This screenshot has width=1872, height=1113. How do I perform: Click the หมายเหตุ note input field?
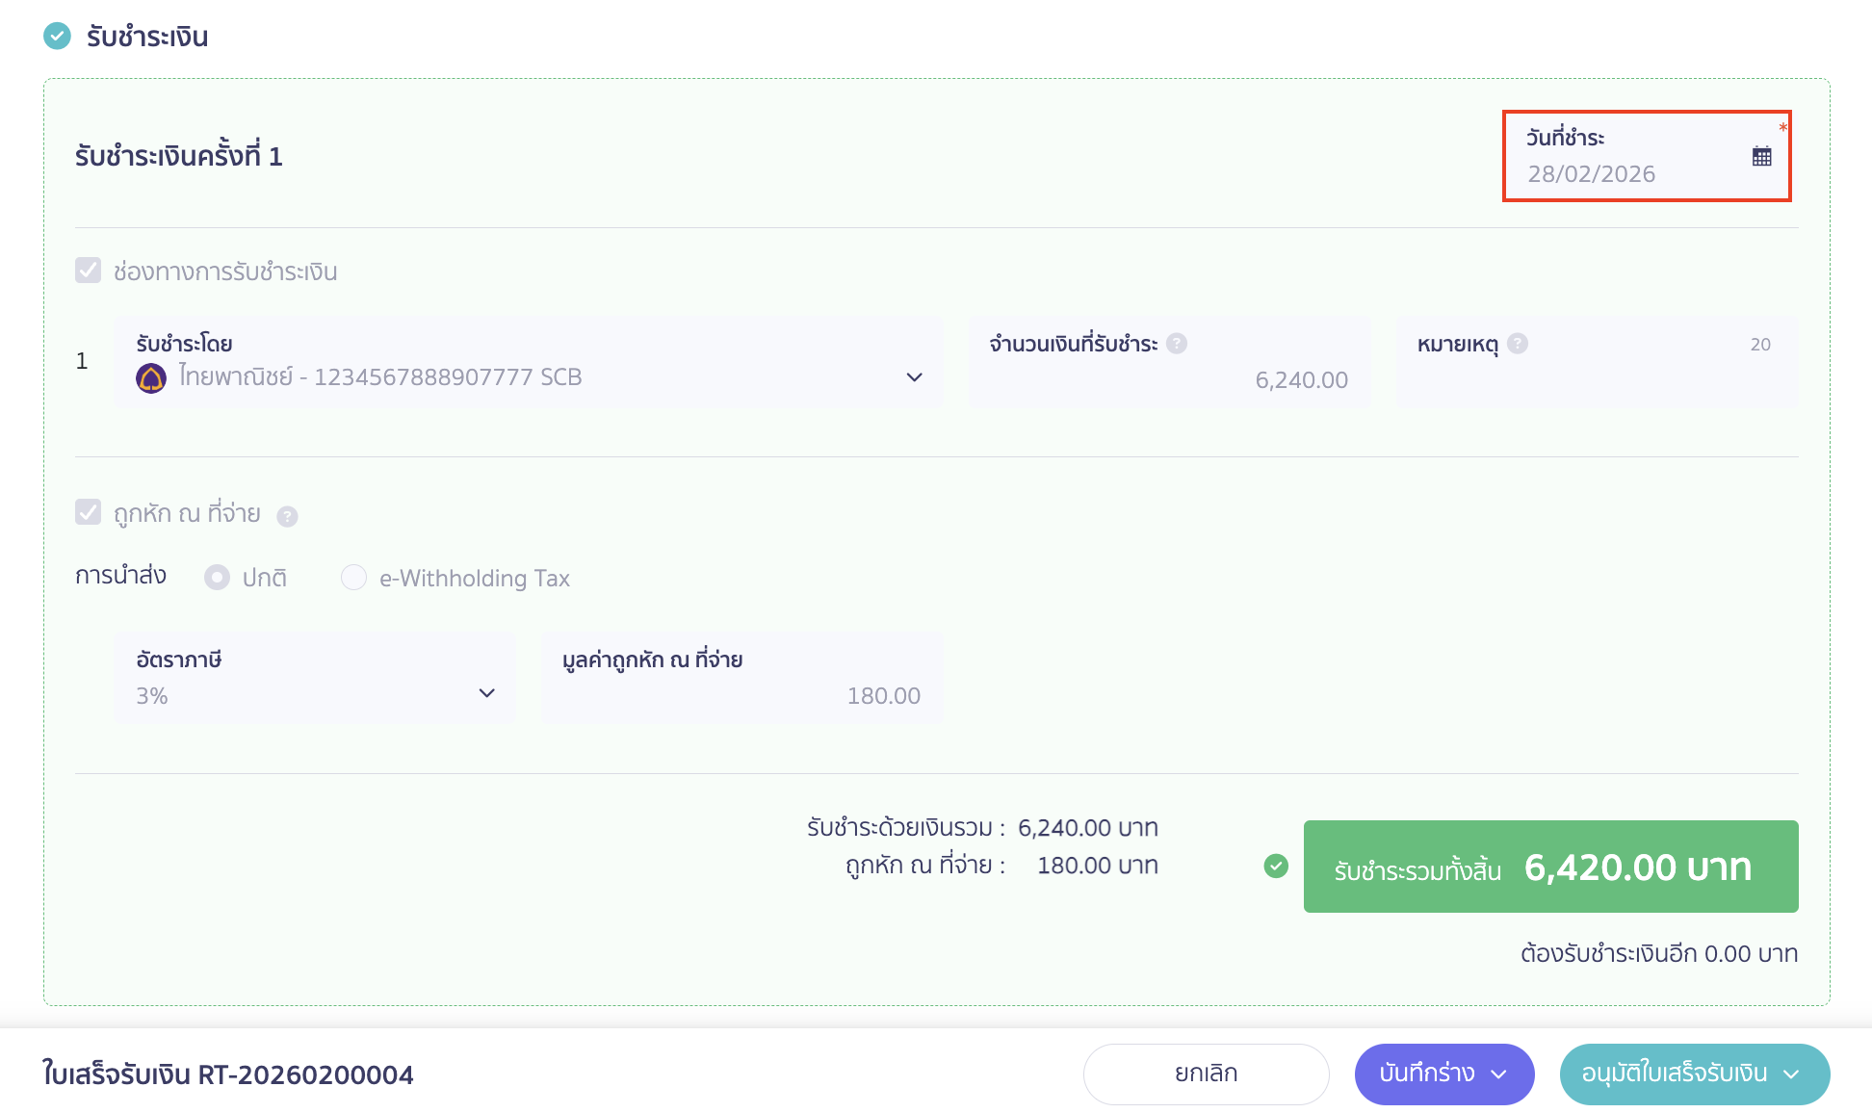pos(1596,378)
